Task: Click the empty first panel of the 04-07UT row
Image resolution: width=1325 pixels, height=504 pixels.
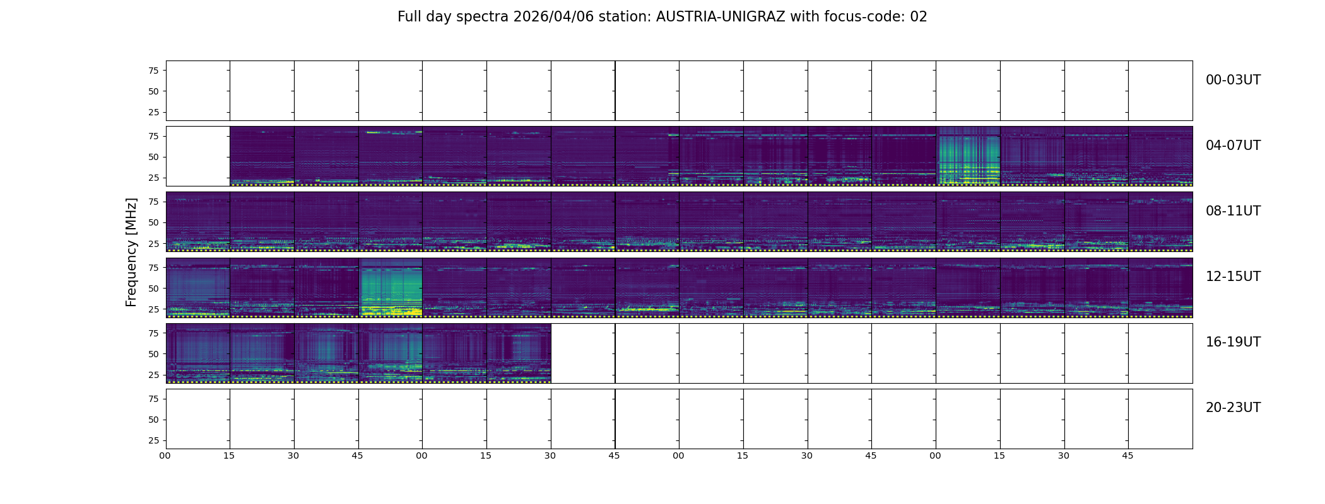Action: pyautogui.click(x=198, y=156)
